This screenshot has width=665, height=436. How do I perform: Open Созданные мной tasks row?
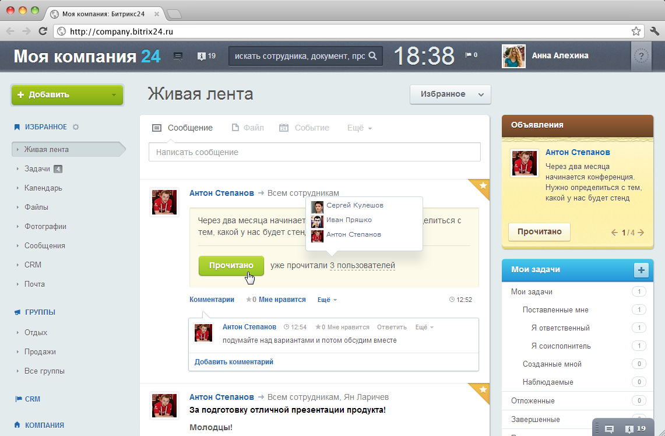pyautogui.click(x=578, y=364)
